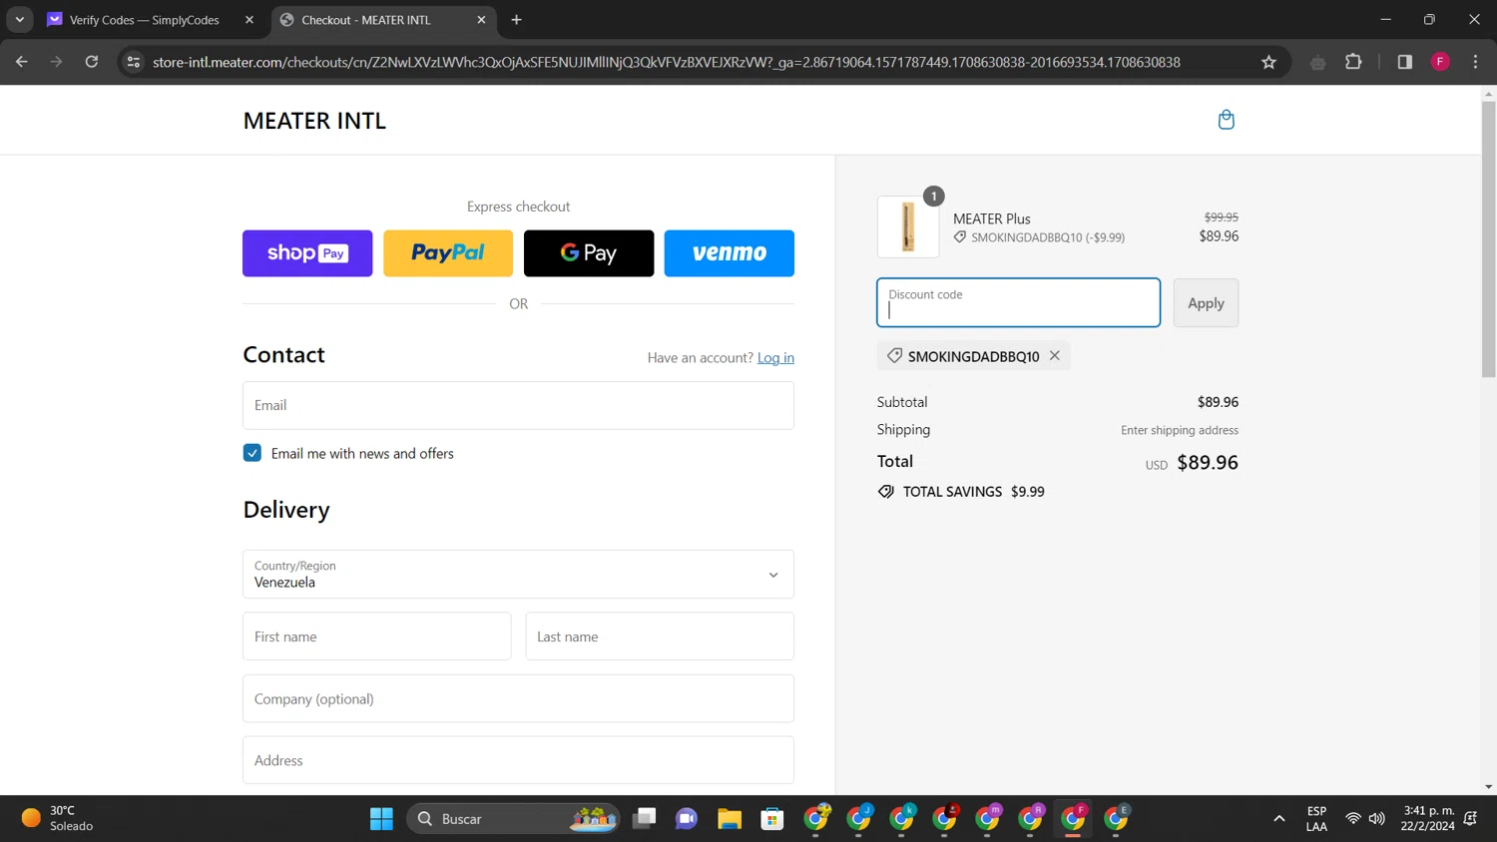Pay using Venmo
The image size is (1497, 842).
coord(730,253)
